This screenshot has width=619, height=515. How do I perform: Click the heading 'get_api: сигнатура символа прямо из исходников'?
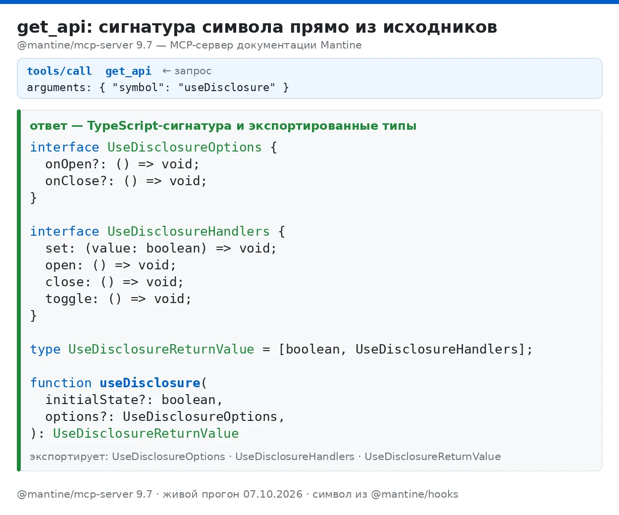(x=257, y=27)
